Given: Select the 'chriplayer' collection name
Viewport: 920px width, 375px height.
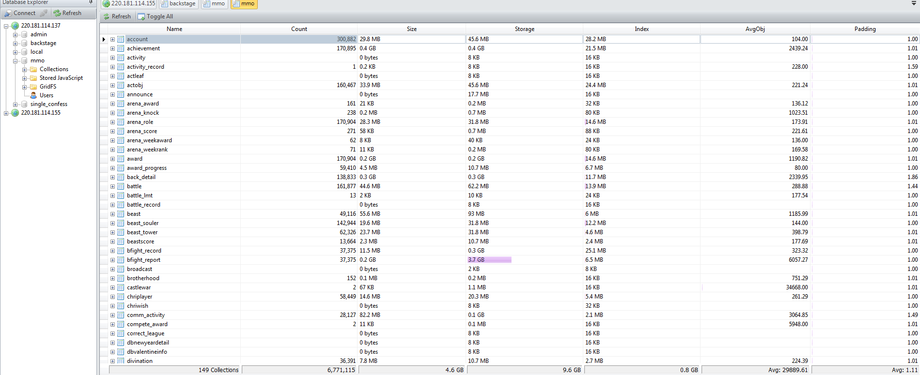Looking at the screenshot, I should tap(140, 297).
